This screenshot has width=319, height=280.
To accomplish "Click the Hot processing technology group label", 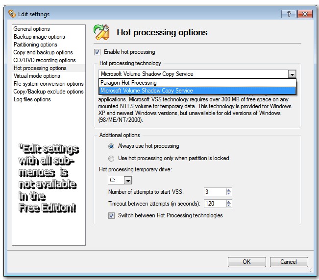I will [x=130, y=63].
